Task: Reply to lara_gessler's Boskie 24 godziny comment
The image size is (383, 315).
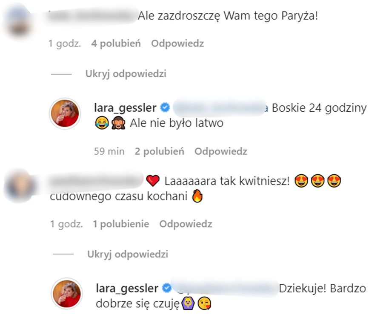Action: pos(221,151)
